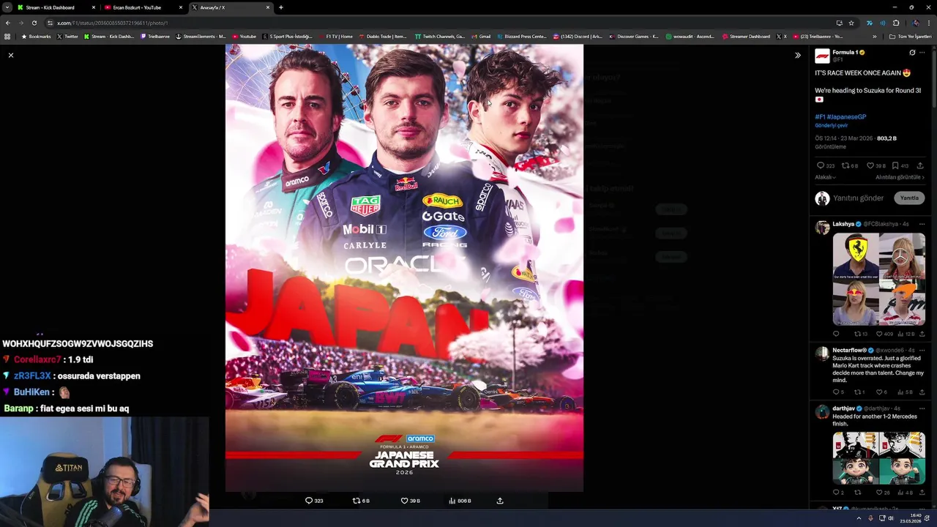This screenshot has height=527, width=937.
Task: Switch to Ercan Bozkurt - YouTube tab
Action: 143,7
